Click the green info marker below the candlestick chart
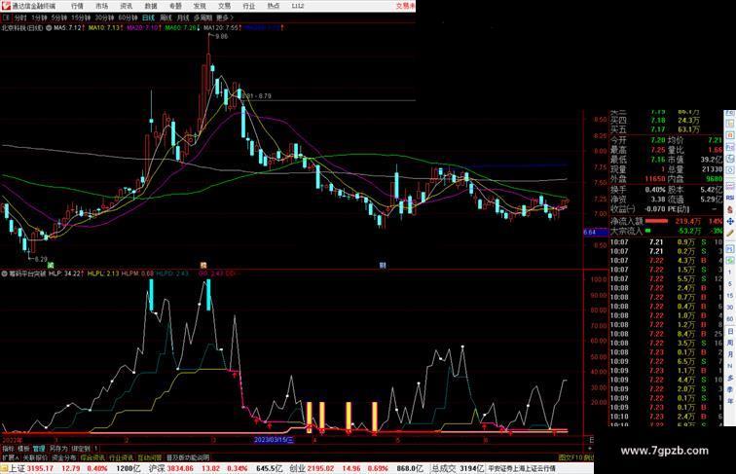The width and height of the screenshot is (736, 474). coord(51,266)
